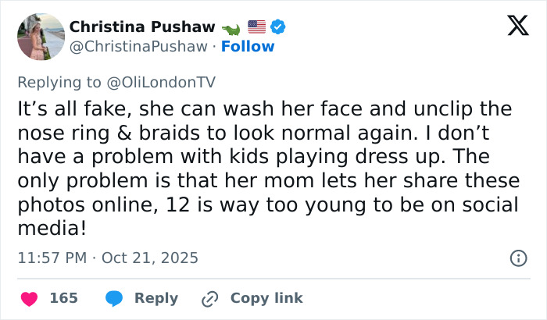Open the @ChristinaPushaw handle link
Screen dimensions: 547x320
point(139,46)
